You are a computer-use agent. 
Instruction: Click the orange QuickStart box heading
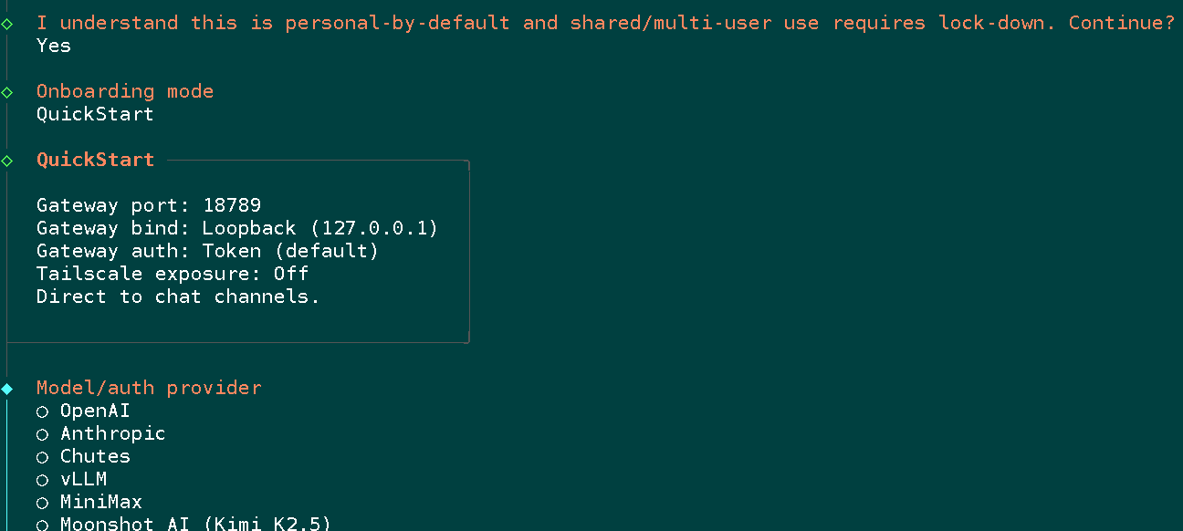click(x=95, y=160)
